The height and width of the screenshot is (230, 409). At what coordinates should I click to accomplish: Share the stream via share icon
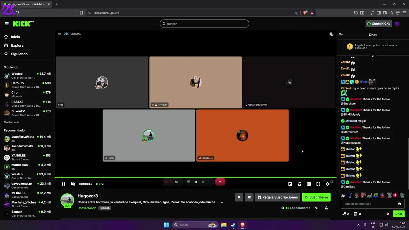[x=316, y=208]
